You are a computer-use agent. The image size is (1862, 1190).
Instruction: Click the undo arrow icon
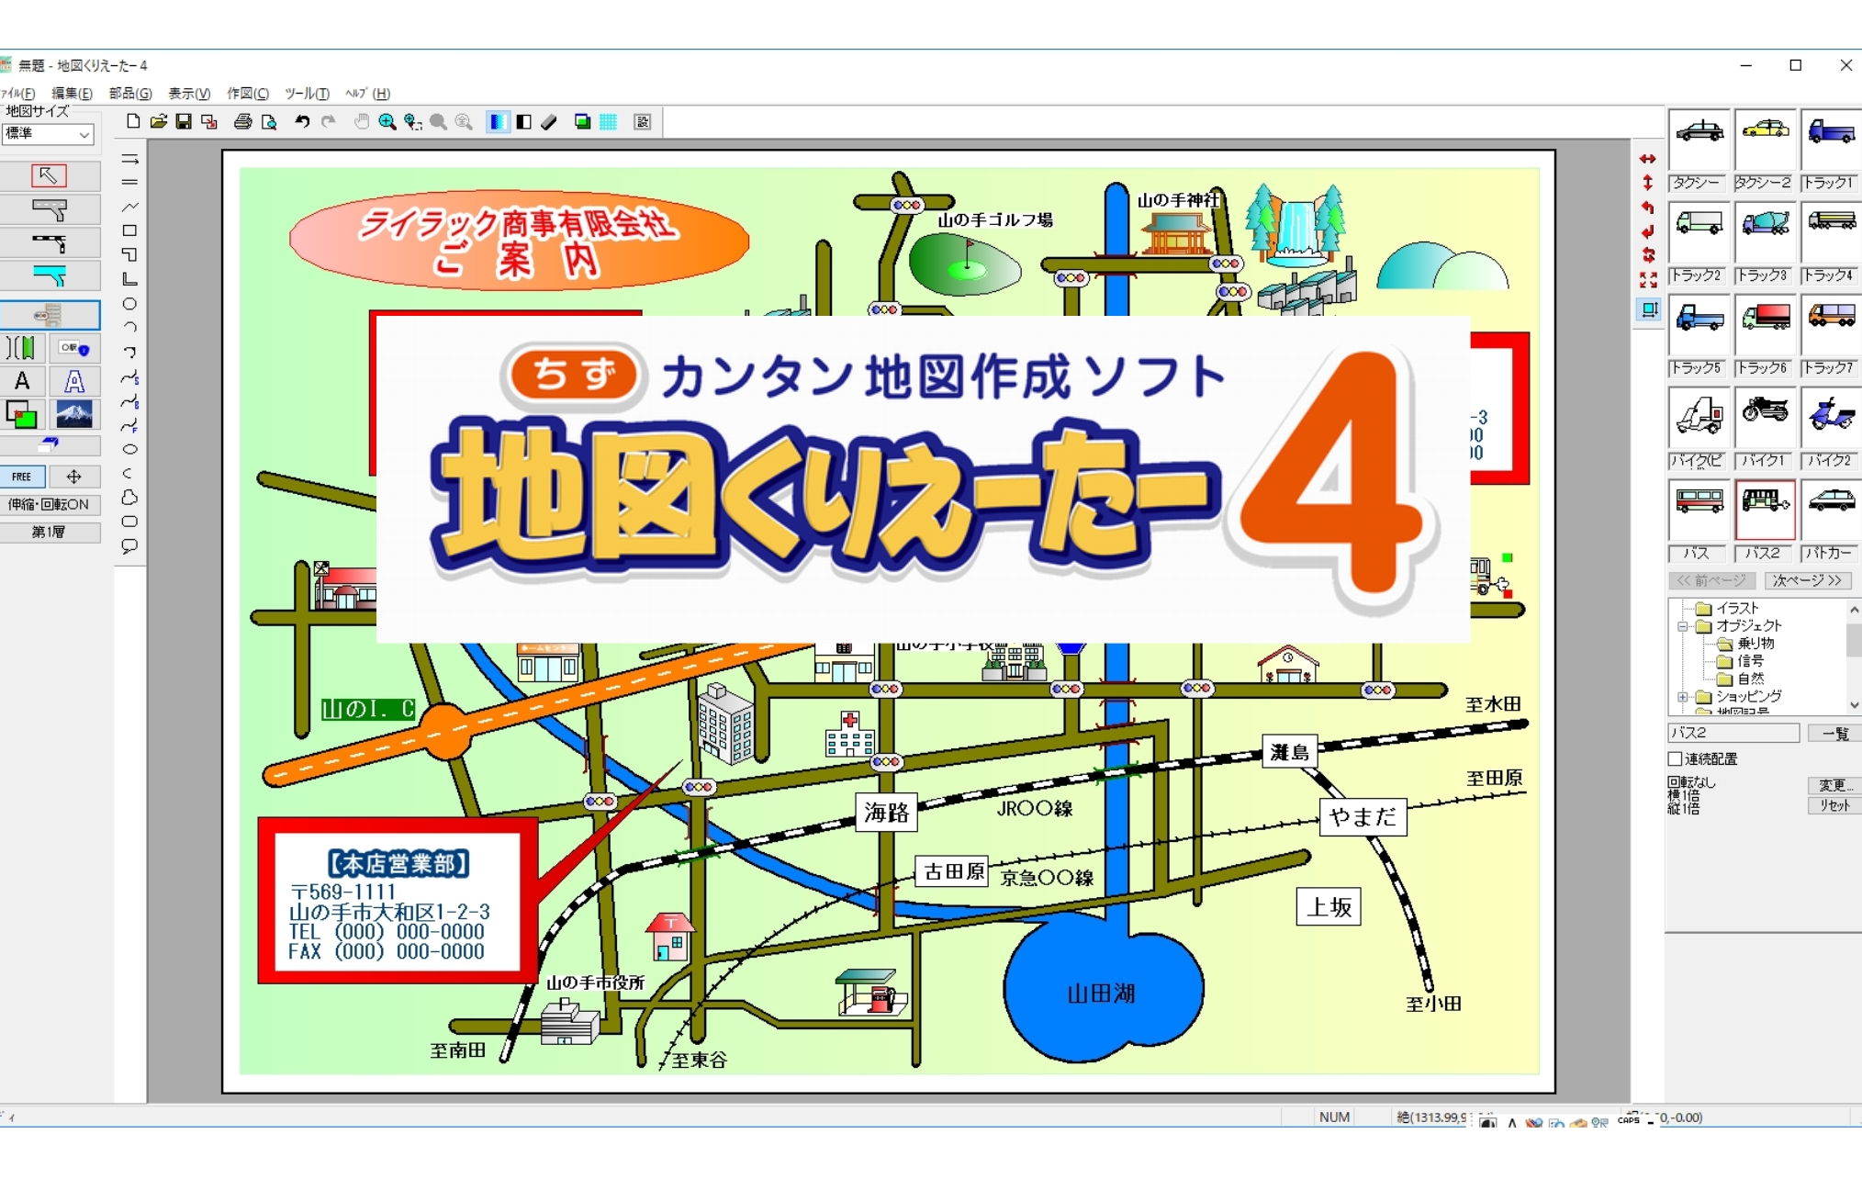point(302,121)
